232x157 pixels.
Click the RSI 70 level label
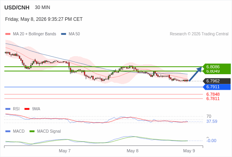[x=209, y=116]
